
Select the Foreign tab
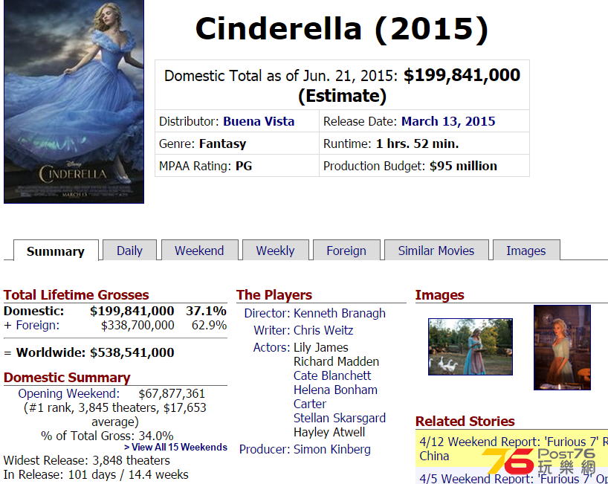pyautogui.click(x=346, y=251)
